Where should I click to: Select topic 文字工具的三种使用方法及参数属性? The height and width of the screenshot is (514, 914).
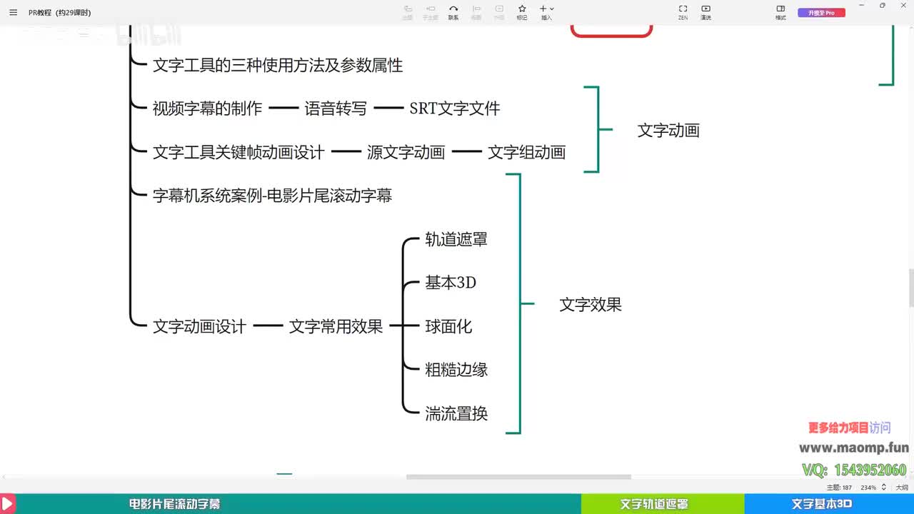click(x=278, y=65)
